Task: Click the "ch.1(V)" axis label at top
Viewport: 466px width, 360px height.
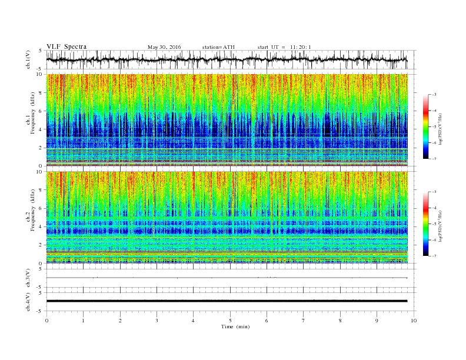Action: [x=28, y=61]
